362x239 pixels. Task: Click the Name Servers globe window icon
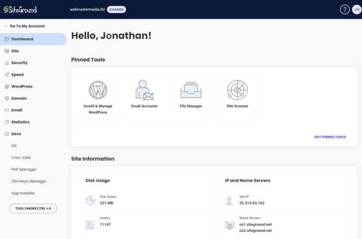(x=230, y=226)
